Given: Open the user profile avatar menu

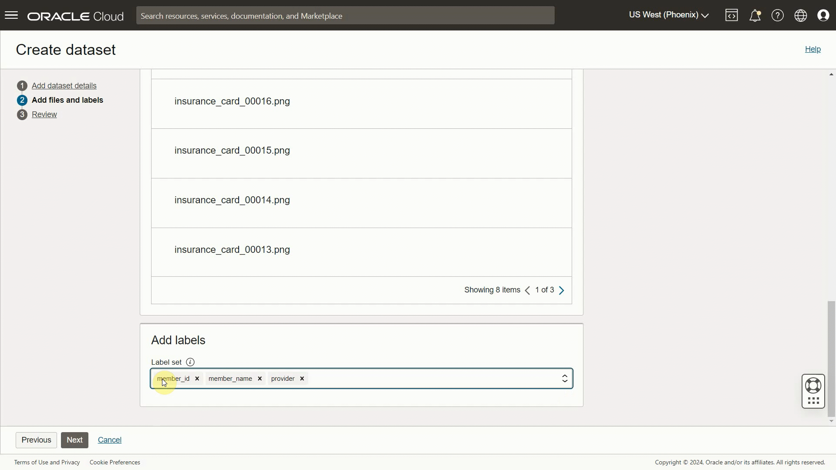Looking at the screenshot, I should click(x=824, y=15).
